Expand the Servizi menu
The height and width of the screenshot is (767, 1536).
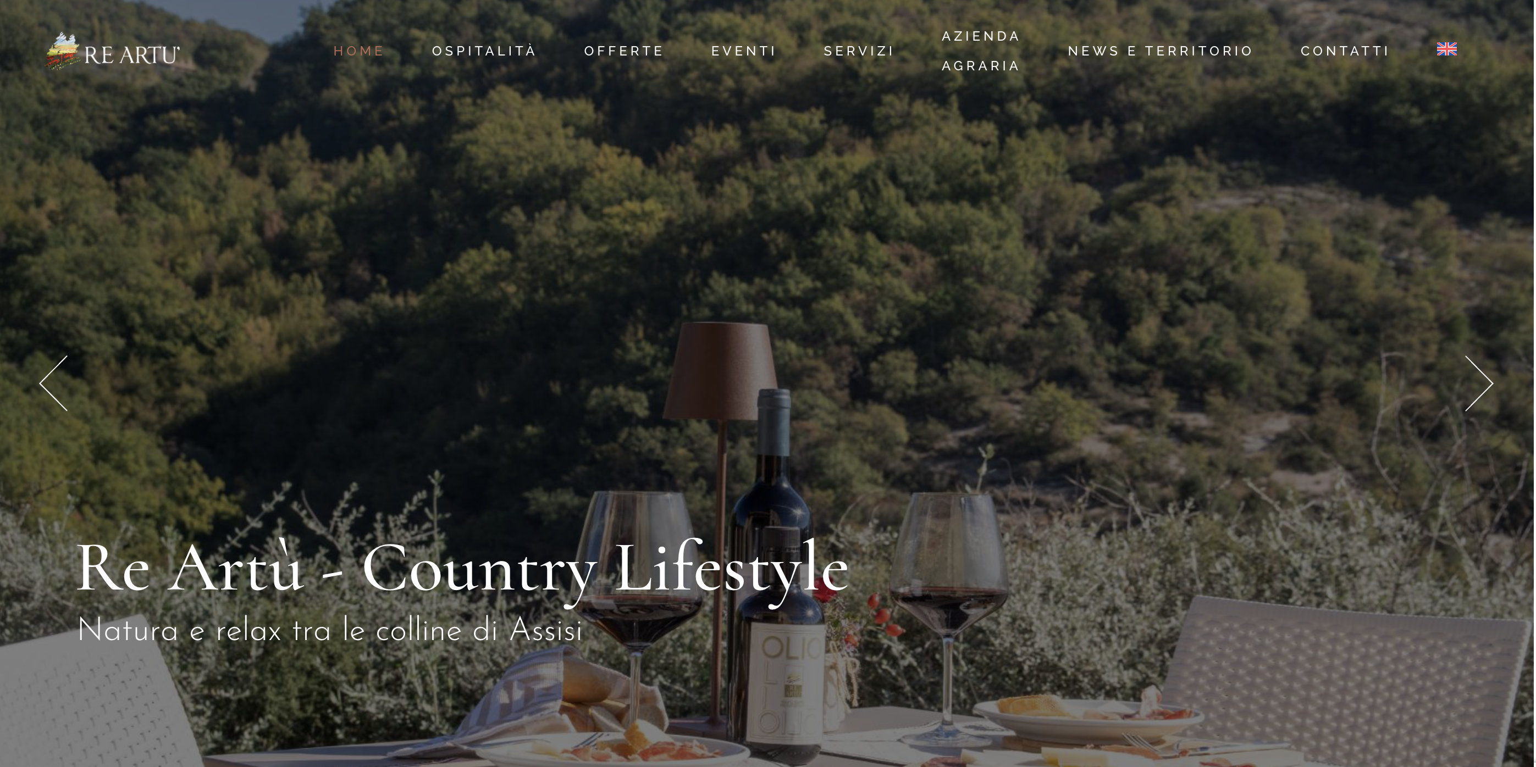(x=859, y=51)
